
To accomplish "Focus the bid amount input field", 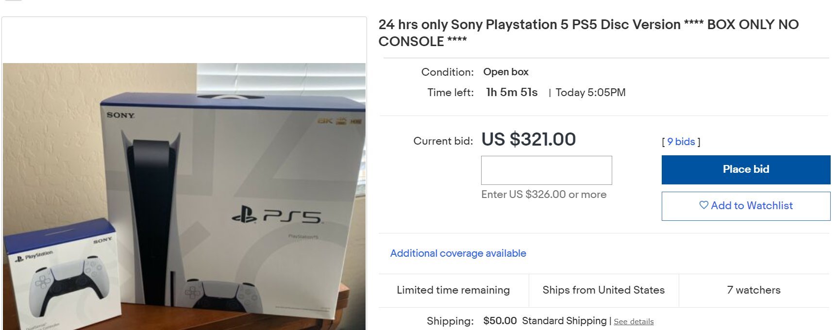I will point(546,170).
